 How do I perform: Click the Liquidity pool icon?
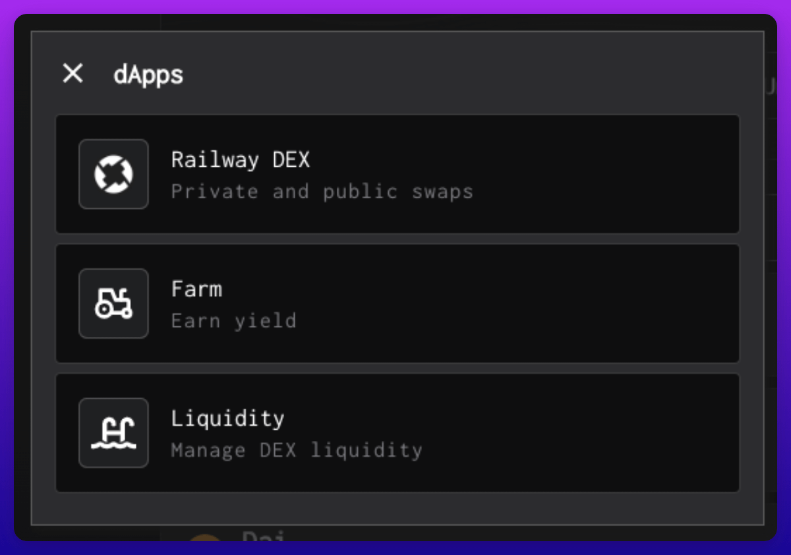click(x=113, y=432)
